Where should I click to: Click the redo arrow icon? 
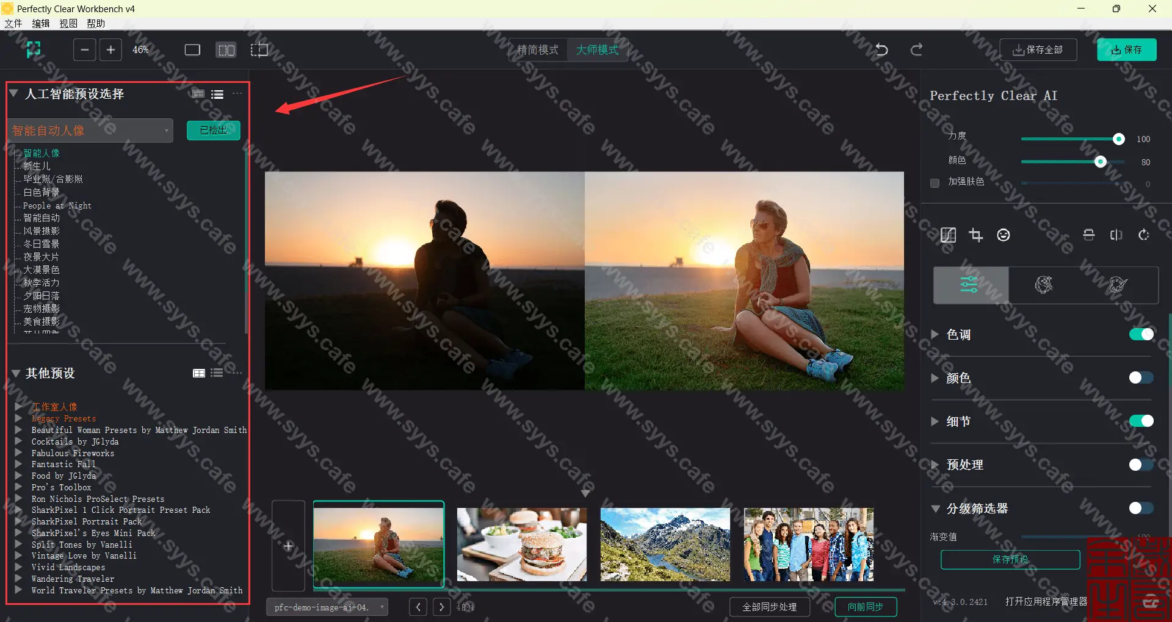[x=916, y=50]
